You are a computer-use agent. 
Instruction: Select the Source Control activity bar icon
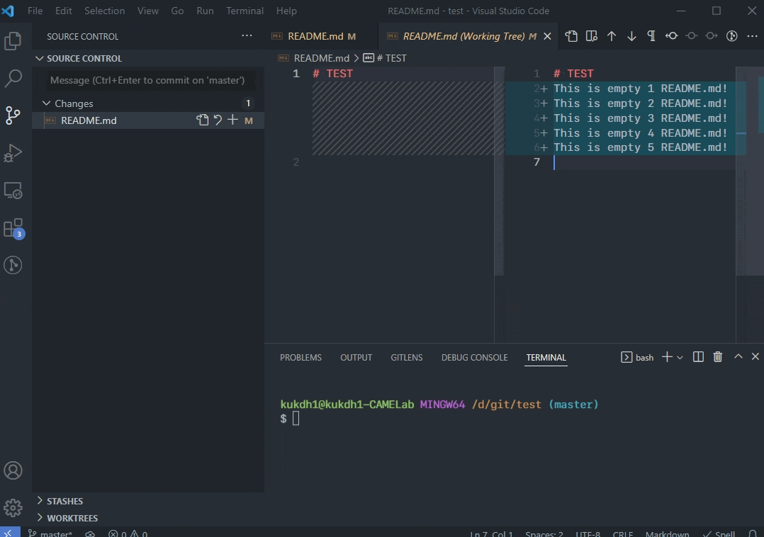[x=13, y=115]
